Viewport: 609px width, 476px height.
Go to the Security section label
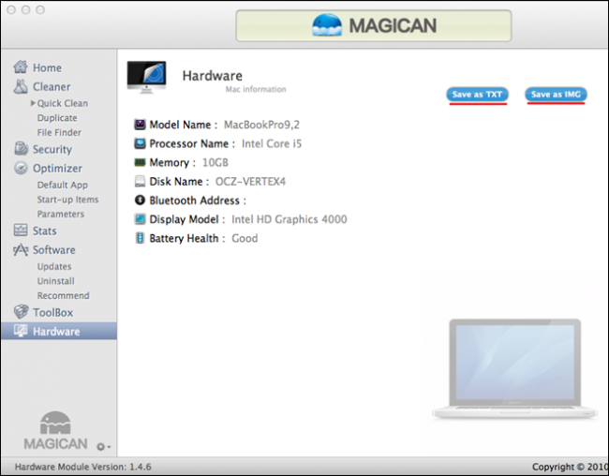pyautogui.click(x=52, y=149)
